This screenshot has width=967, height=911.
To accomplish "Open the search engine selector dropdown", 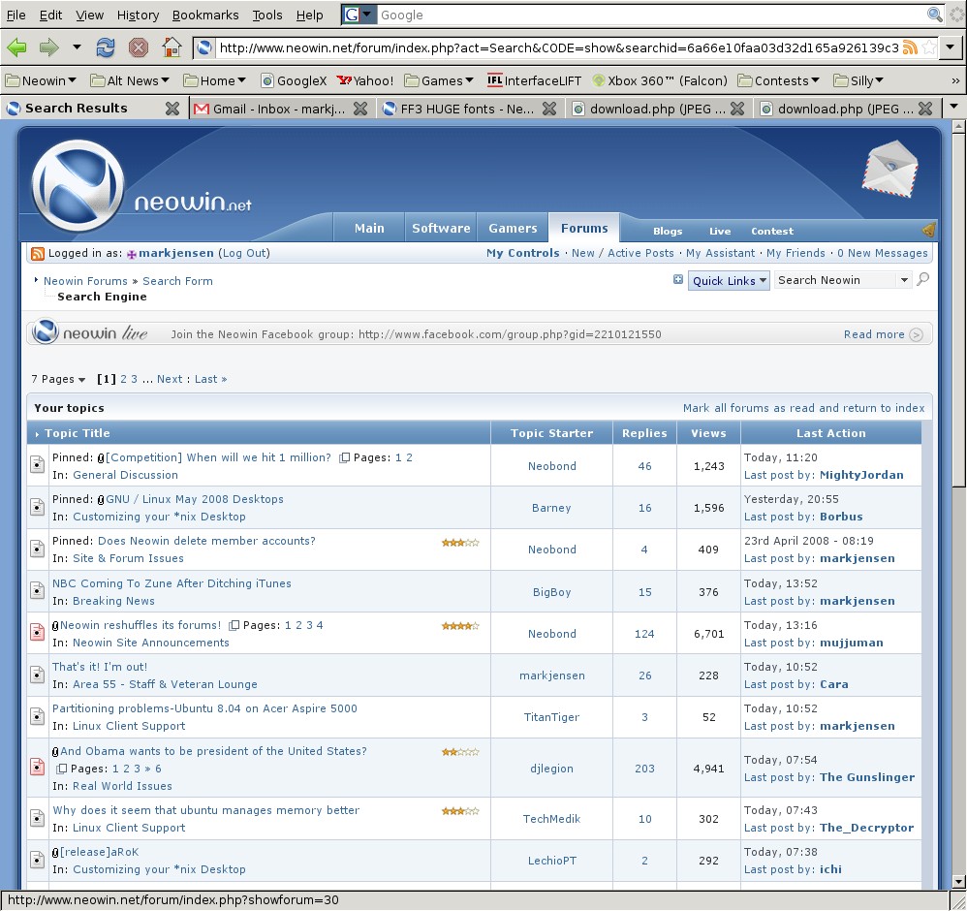I will [366, 15].
